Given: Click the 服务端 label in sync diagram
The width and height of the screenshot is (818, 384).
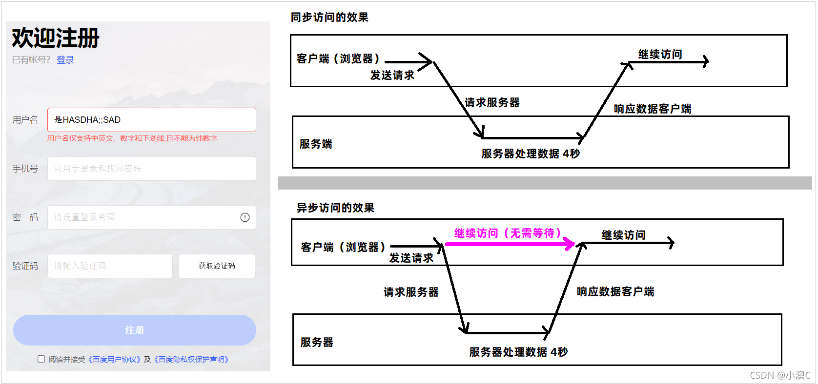Looking at the screenshot, I should pyautogui.click(x=316, y=144).
